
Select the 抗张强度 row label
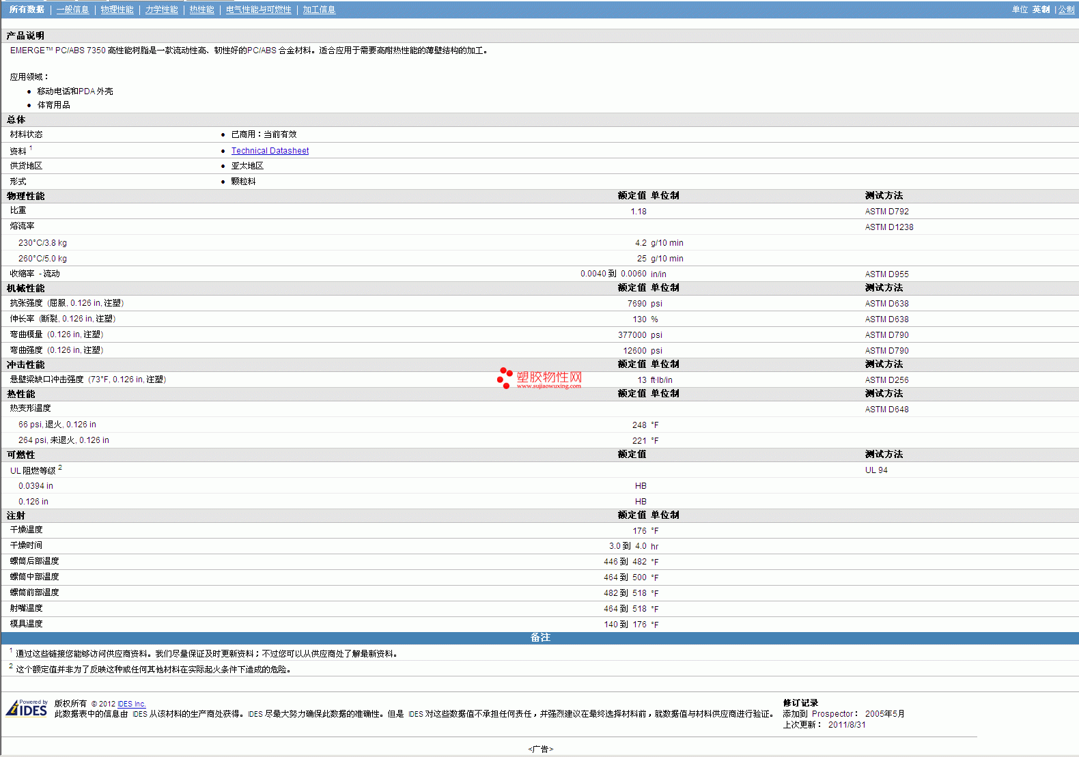pyautogui.click(x=67, y=303)
